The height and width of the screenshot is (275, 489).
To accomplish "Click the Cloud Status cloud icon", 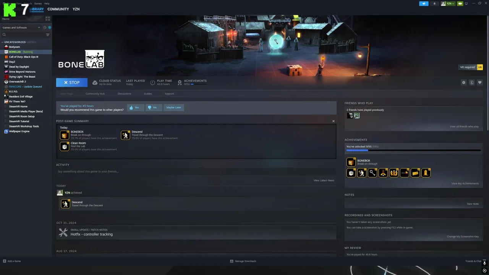I will click(95, 82).
